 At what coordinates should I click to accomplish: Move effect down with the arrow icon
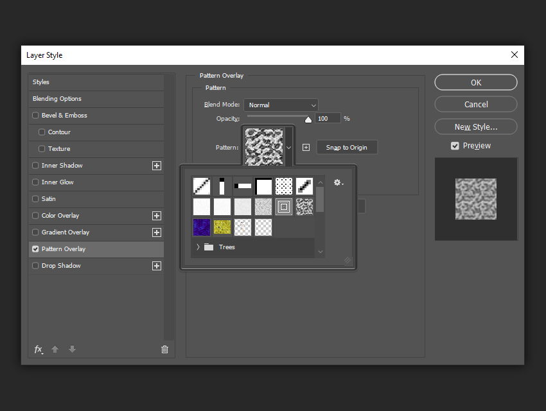(72, 349)
